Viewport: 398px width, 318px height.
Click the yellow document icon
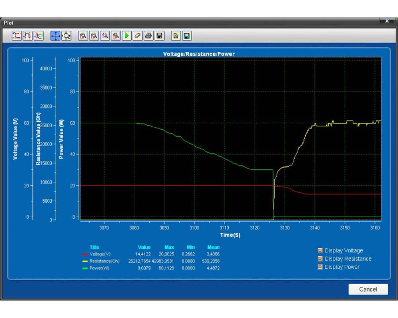point(176,36)
